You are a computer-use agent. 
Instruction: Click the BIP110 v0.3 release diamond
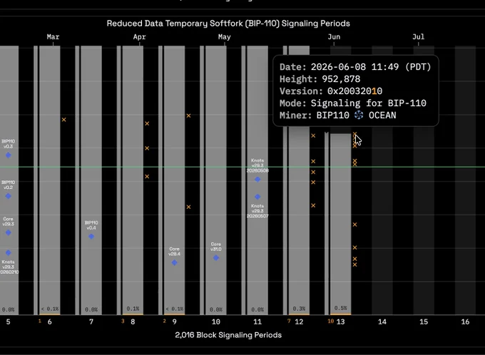[x=9, y=155]
